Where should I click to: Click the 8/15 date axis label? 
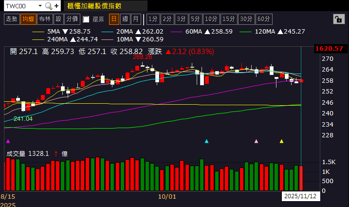[8, 197]
